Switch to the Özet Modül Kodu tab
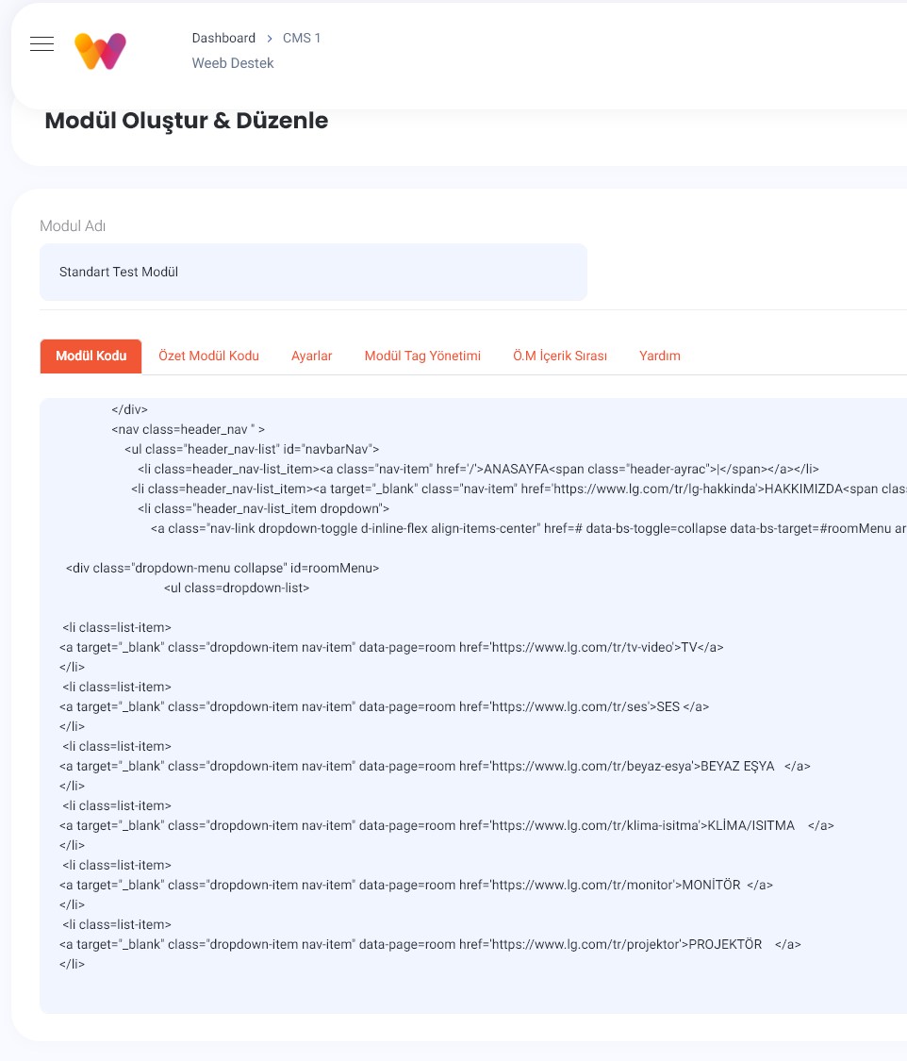 [208, 356]
